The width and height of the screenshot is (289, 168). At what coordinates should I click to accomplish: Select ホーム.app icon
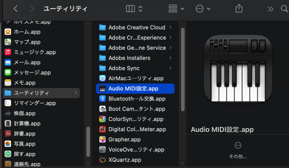(x=8, y=32)
